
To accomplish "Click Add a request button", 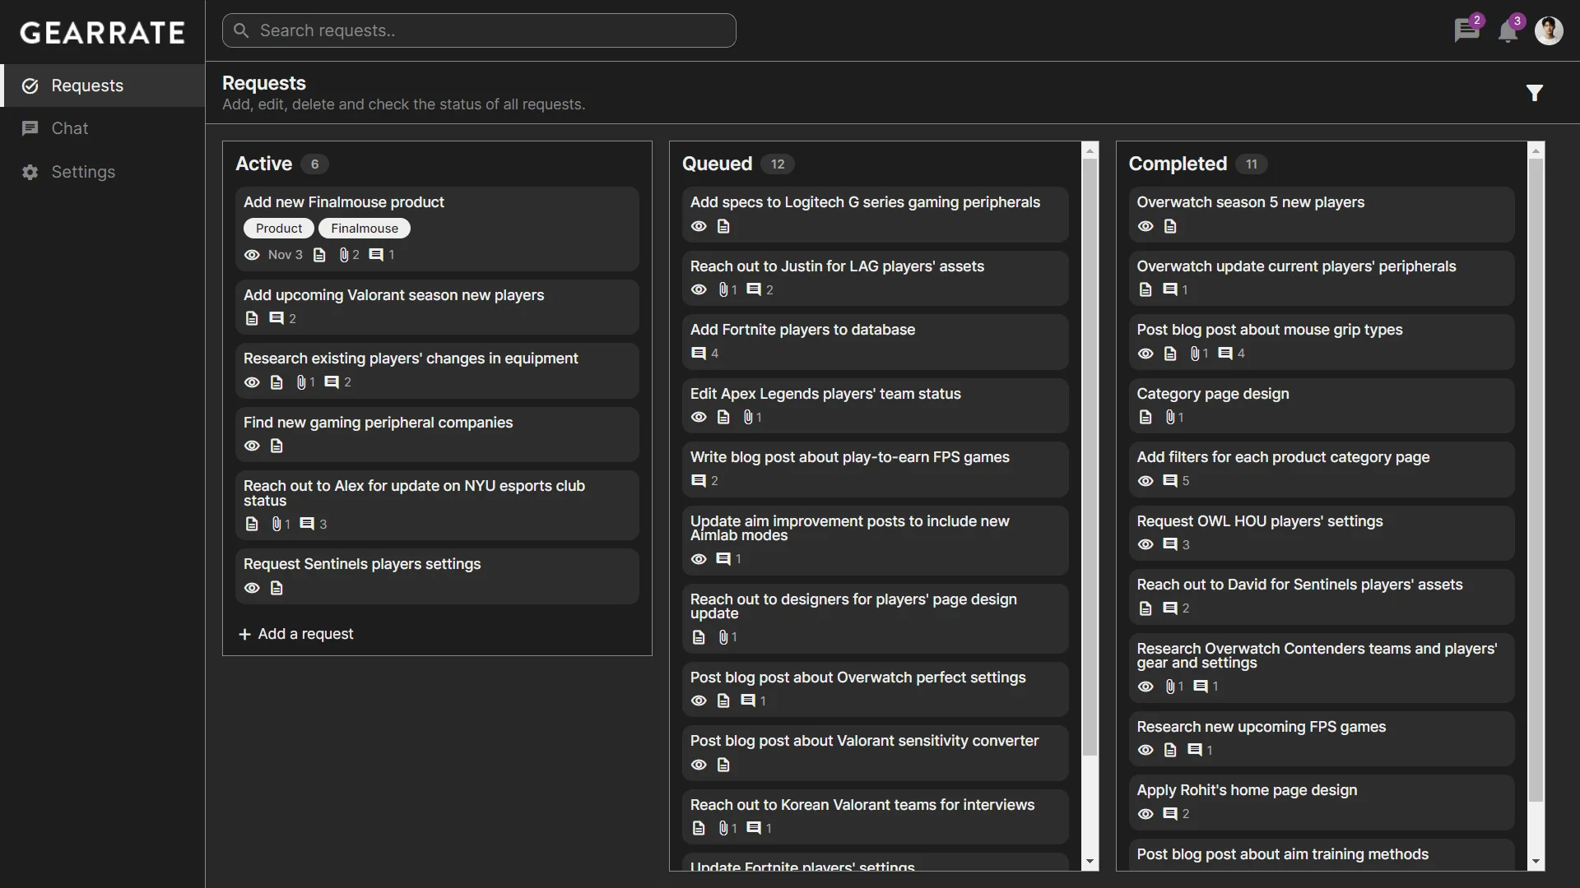I will point(296,634).
